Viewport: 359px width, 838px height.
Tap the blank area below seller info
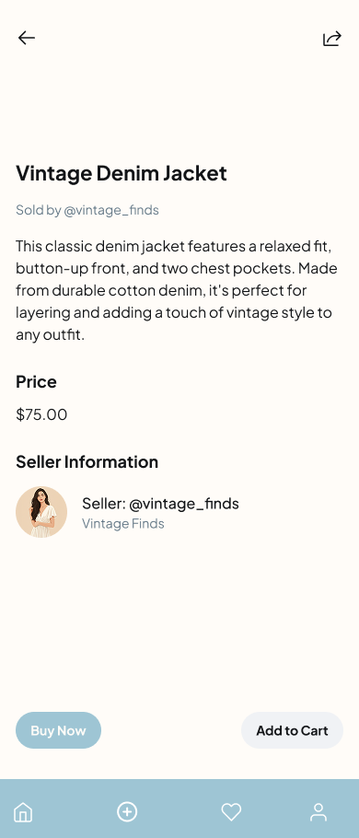(x=179, y=620)
